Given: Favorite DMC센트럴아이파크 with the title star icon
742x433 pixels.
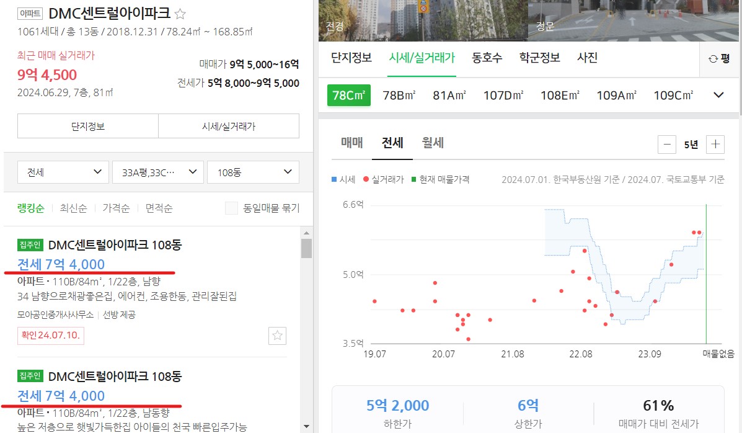Looking at the screenshot, I should click(180, 14).
